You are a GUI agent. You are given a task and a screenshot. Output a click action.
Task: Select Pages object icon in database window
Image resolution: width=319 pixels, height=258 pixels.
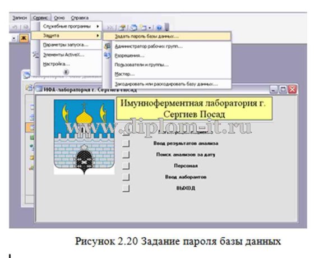(x=32, y=147)
